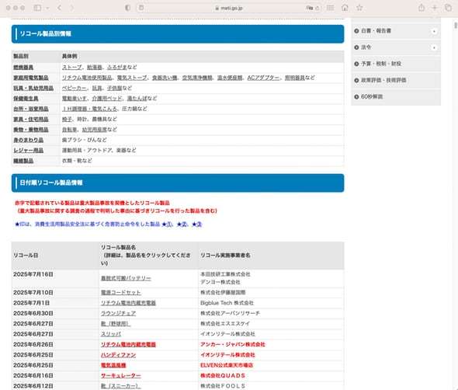The width and height of the screenshot is (458, 390).
Task: Click the Share icon in Safari toolbar
Action: point(422,8)
